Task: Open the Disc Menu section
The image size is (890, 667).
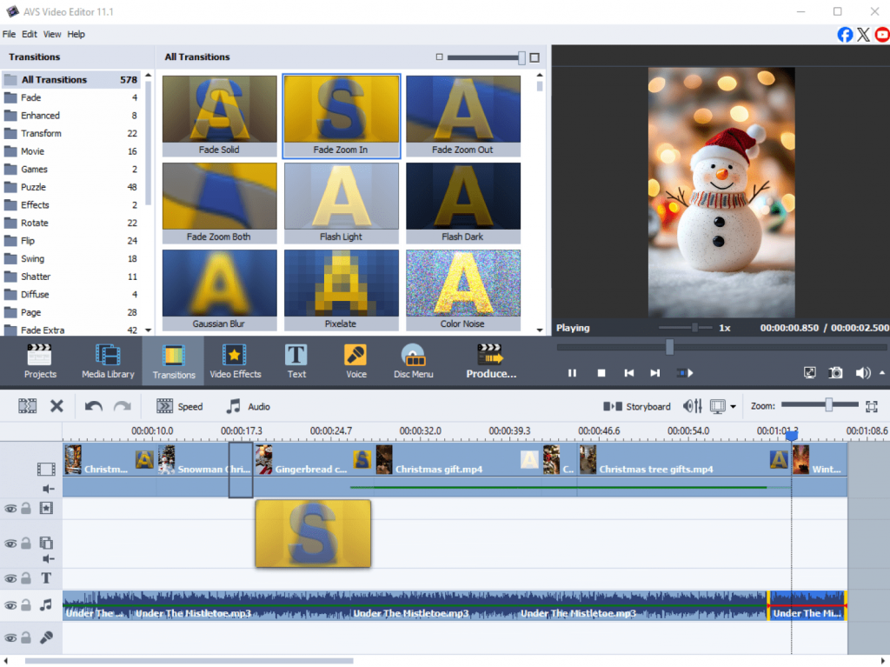Action: click(413, 361)
